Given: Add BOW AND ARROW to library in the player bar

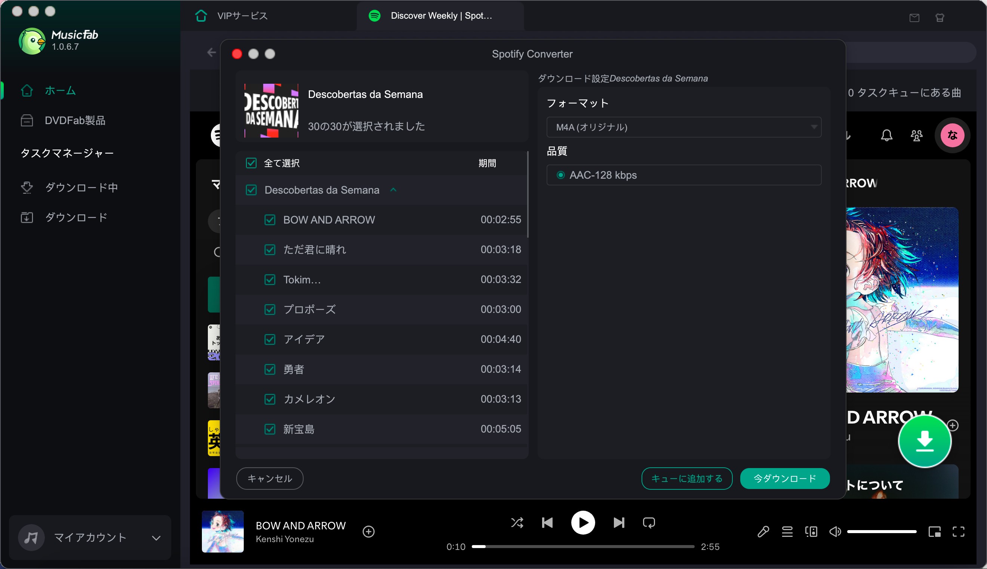Looking at the screenshot, I should coord(369,532).
